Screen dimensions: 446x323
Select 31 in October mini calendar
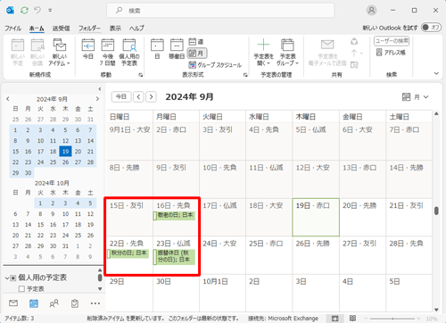[65, 246]
